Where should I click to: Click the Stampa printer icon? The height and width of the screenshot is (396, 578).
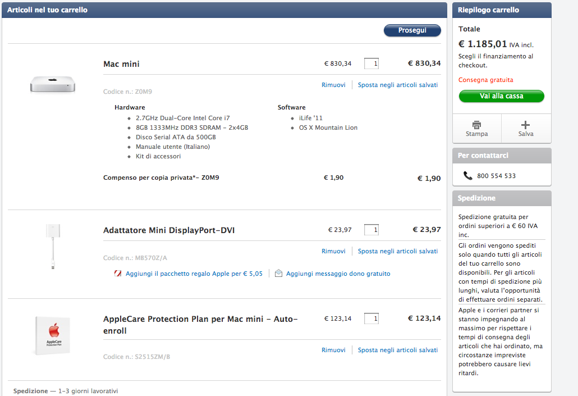[476, 125]
